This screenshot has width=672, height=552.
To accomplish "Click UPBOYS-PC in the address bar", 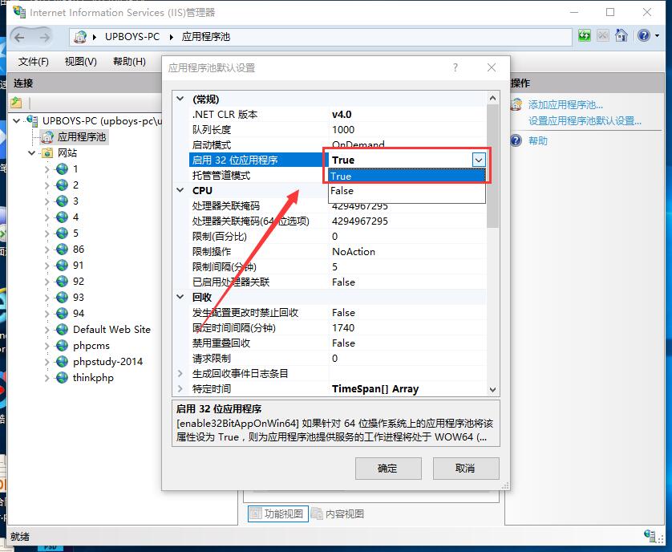I will pos(132,37).
